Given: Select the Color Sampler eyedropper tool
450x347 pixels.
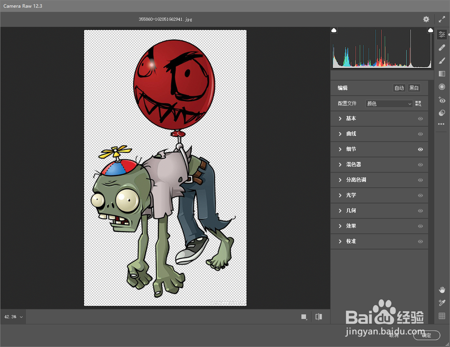Looking at the screenshot, I should [x=442, y=303].
